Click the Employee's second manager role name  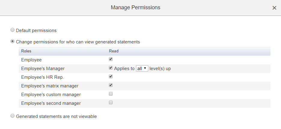pyautogui.click(x=51, y=103)
